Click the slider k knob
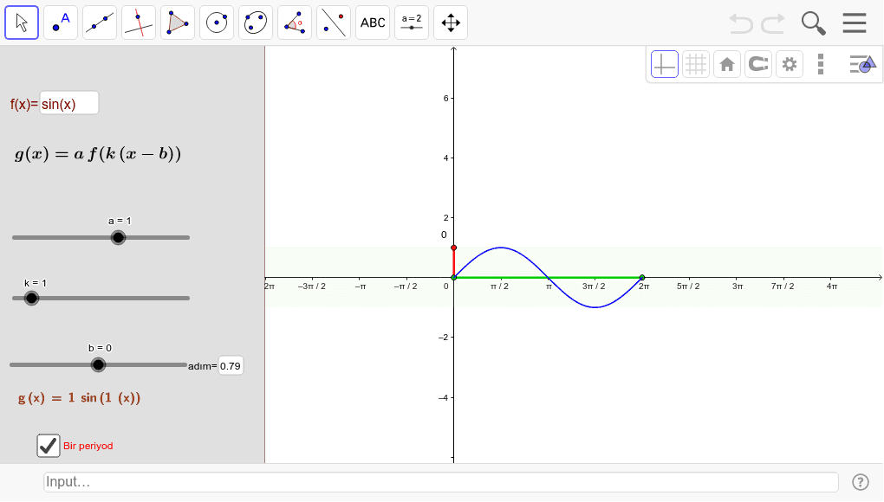Image resolution: width=884 pixels, height=502 pixels. coord(31,299)
